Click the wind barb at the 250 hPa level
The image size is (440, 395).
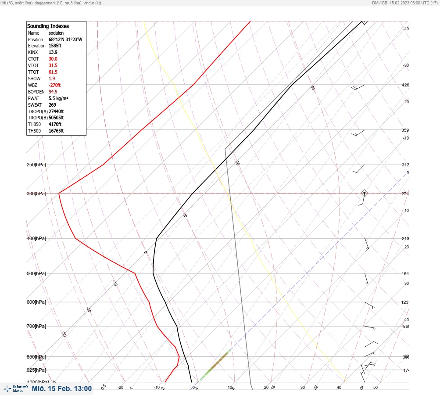tap(359, 169)
